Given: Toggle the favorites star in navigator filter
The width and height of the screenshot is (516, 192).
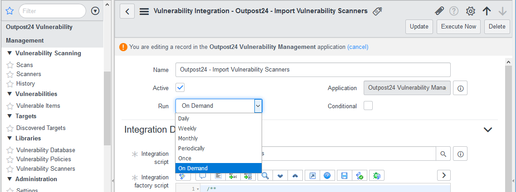Looking at the screenshot, I should click(x=9, y=11).
